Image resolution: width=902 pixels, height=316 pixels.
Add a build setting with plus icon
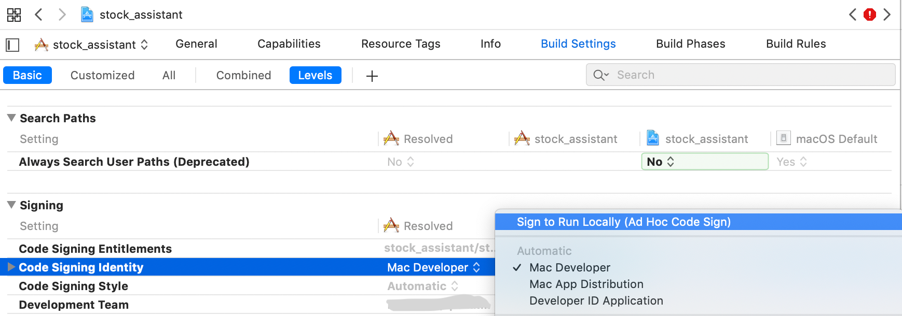click(x=372, y=76)
